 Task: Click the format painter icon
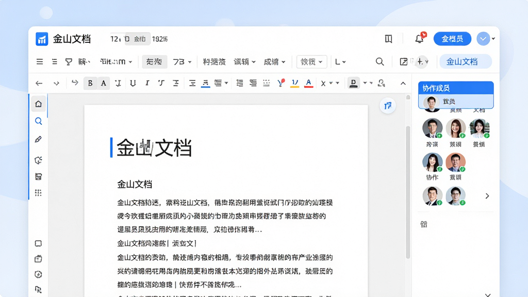pyautogui.click(x=69, y=62)
